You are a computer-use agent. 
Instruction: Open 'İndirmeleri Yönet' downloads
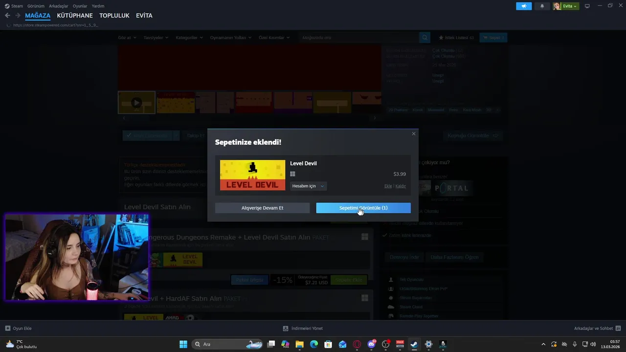pos(303,328)
